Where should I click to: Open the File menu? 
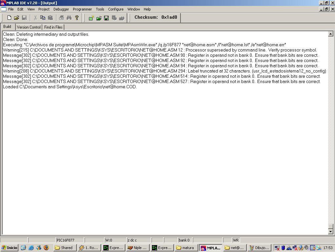[11, 9]
